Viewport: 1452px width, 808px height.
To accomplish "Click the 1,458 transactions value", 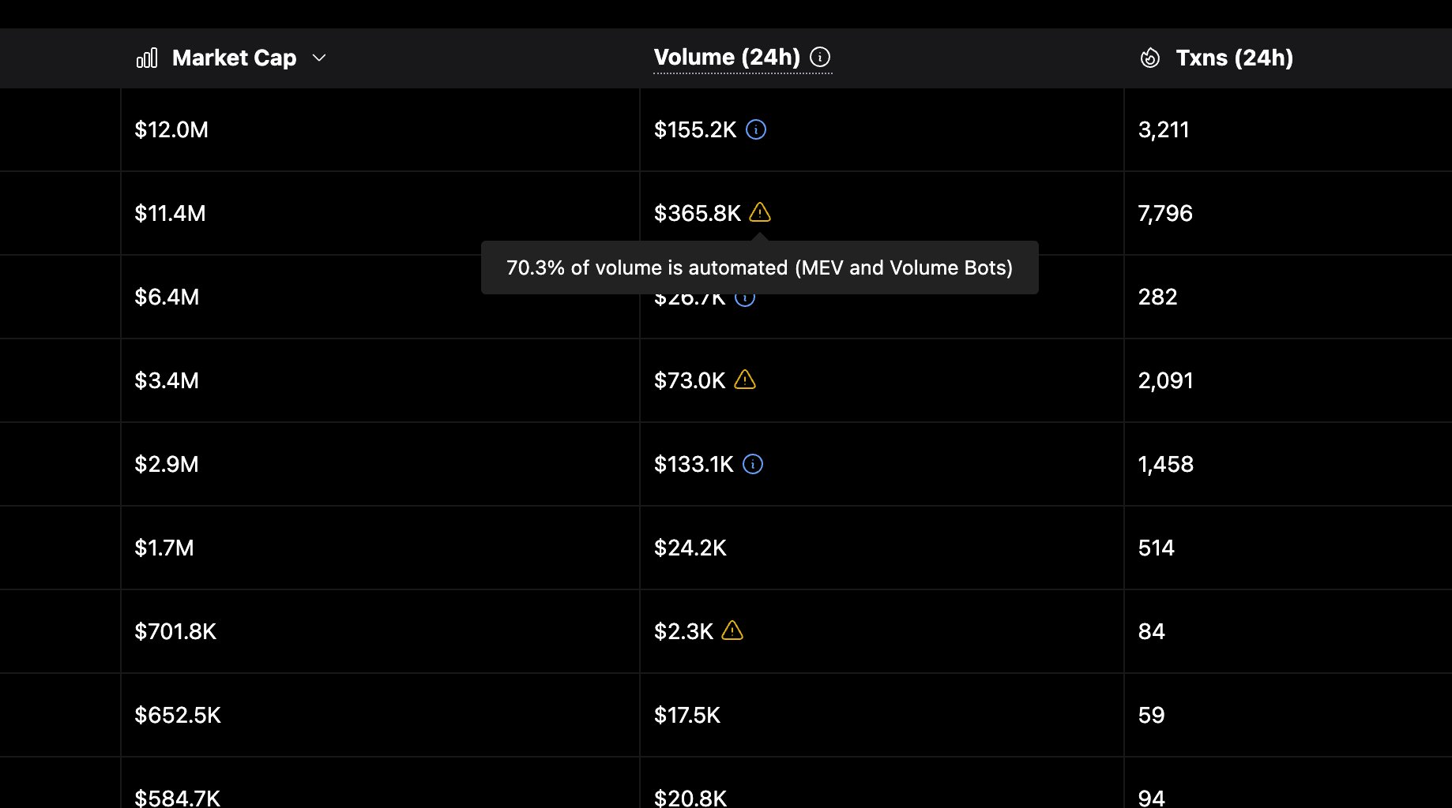I will (1165, 464).
